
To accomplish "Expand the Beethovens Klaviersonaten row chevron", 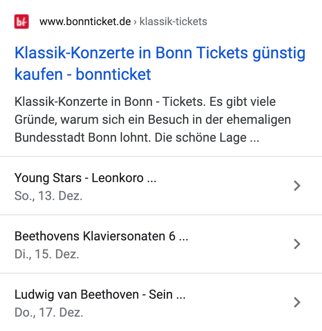I will [x=296, y=244].
